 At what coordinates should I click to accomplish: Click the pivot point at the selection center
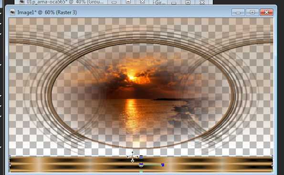click(141, 165)
